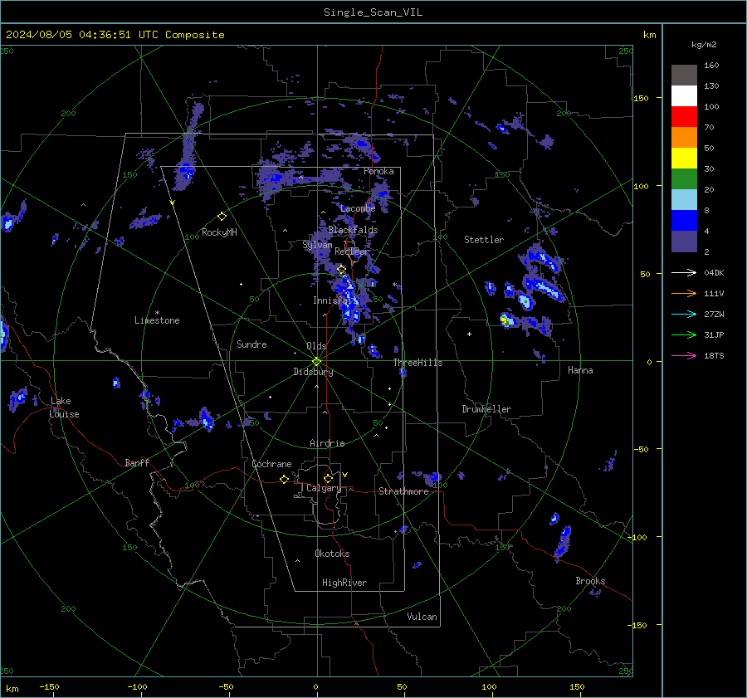Click the Strathmore town label
747x698 pixels.
(403, 491)
